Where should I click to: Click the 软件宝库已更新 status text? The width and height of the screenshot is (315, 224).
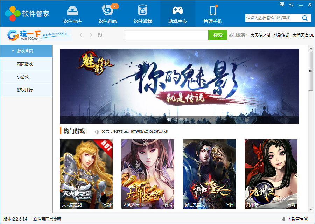pyautogui.click(x=47, y=219)
